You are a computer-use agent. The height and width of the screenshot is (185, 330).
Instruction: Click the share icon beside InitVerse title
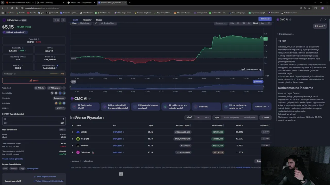(63, 20)
